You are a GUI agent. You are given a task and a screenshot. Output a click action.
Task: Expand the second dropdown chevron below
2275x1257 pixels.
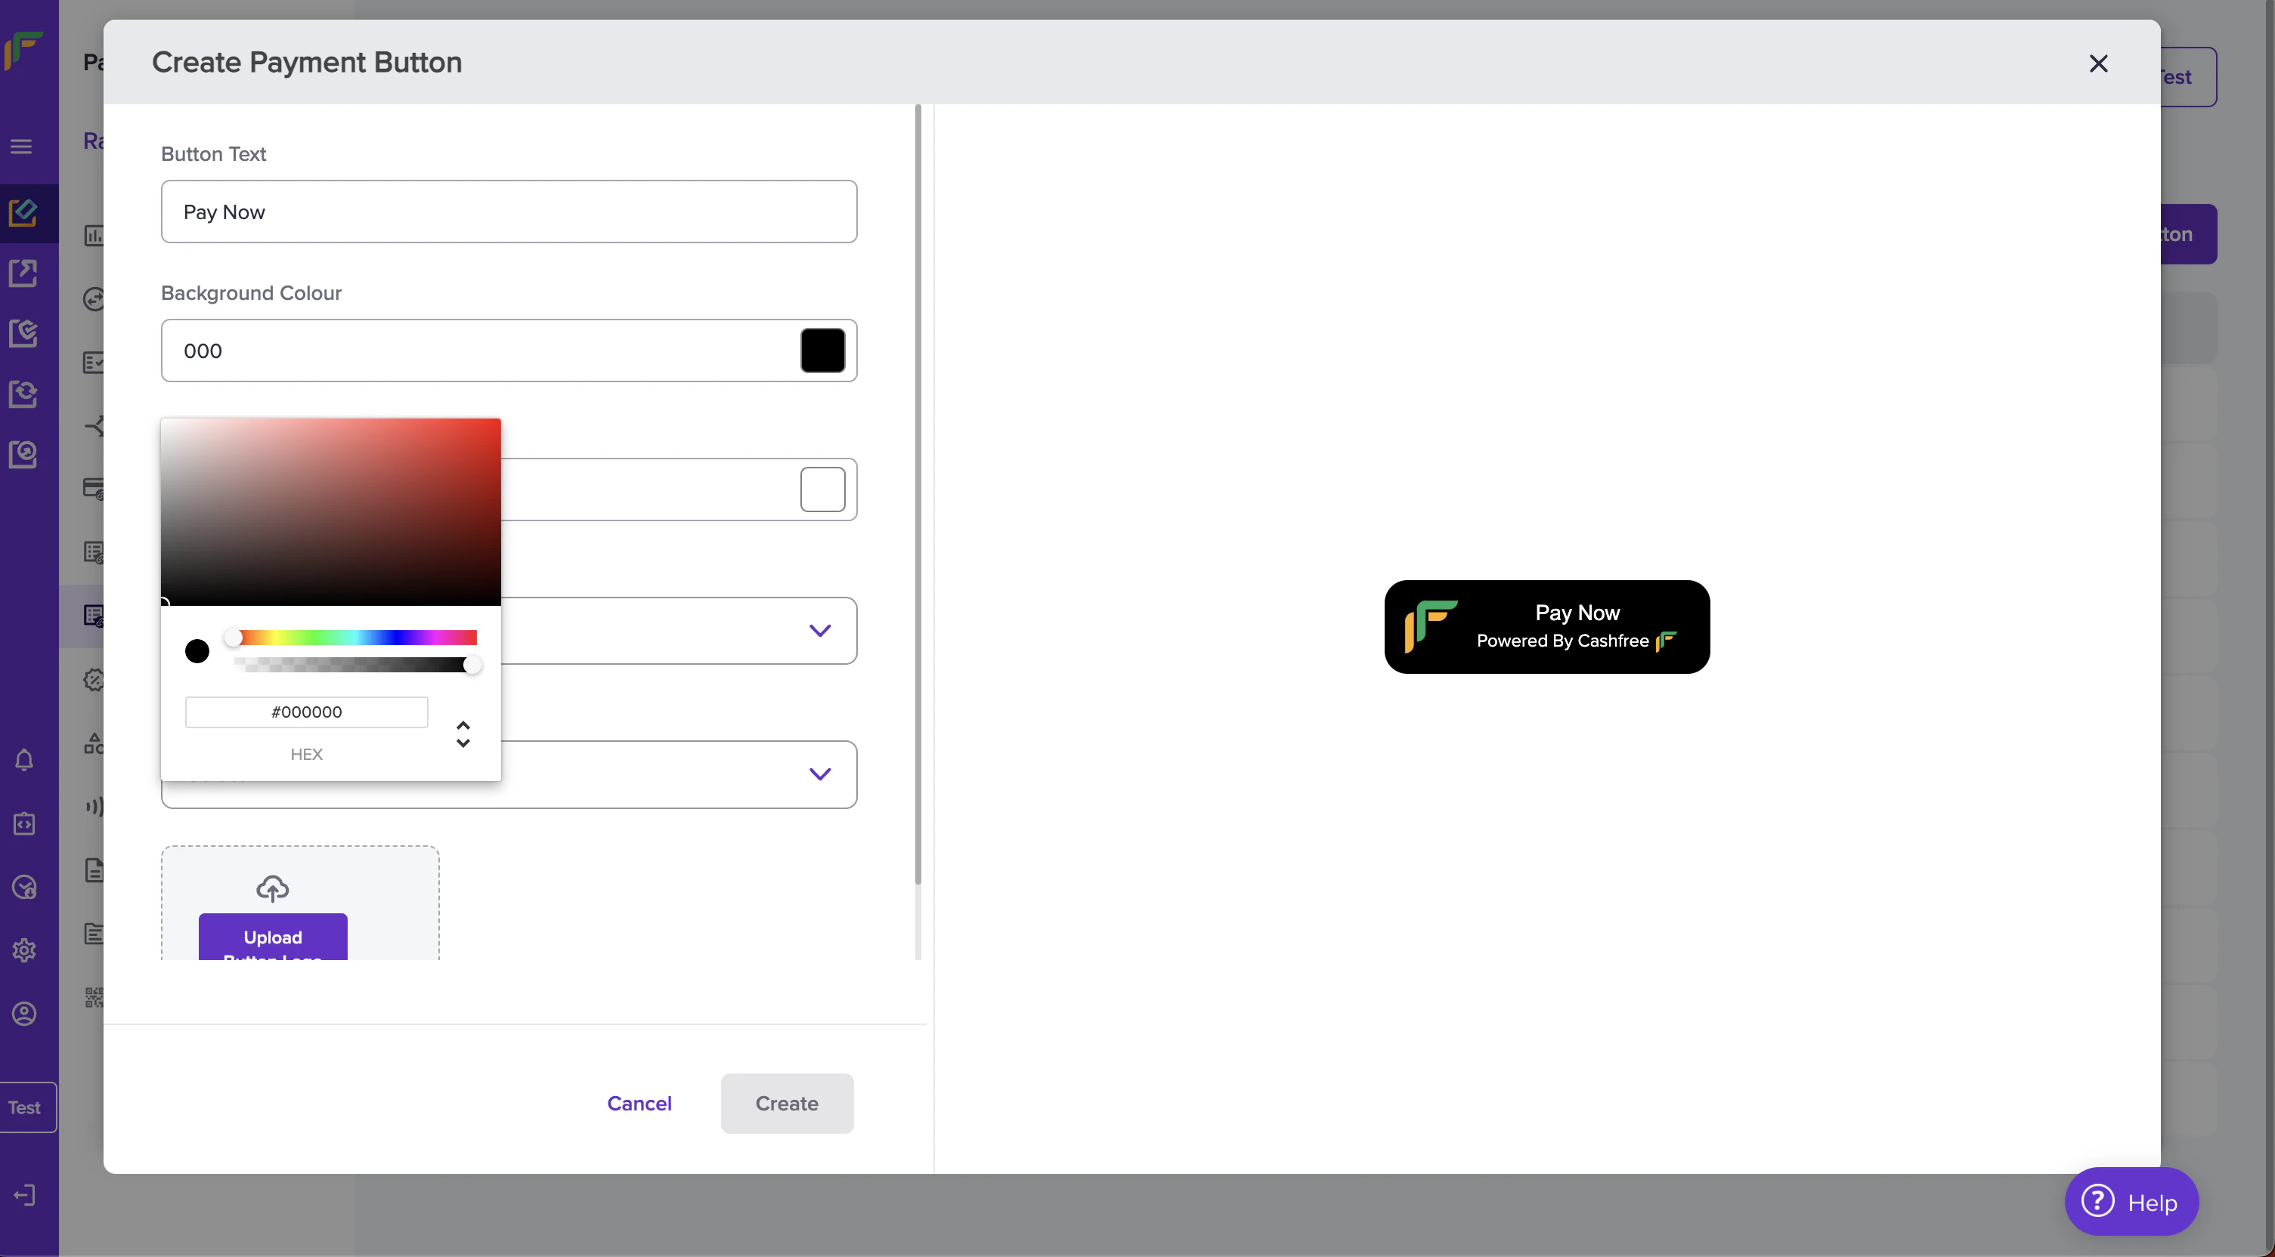tap(819, 774)
